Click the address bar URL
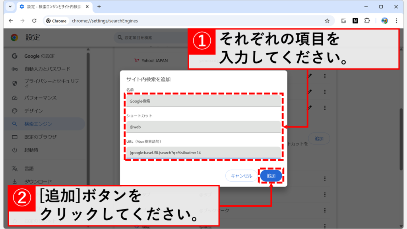This screenshot has height=229, width=407. (x=105, y=21)
